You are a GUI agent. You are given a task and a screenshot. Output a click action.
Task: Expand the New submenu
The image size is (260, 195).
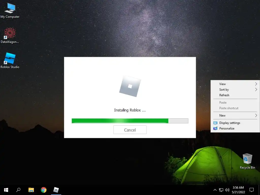coord(235,116)
